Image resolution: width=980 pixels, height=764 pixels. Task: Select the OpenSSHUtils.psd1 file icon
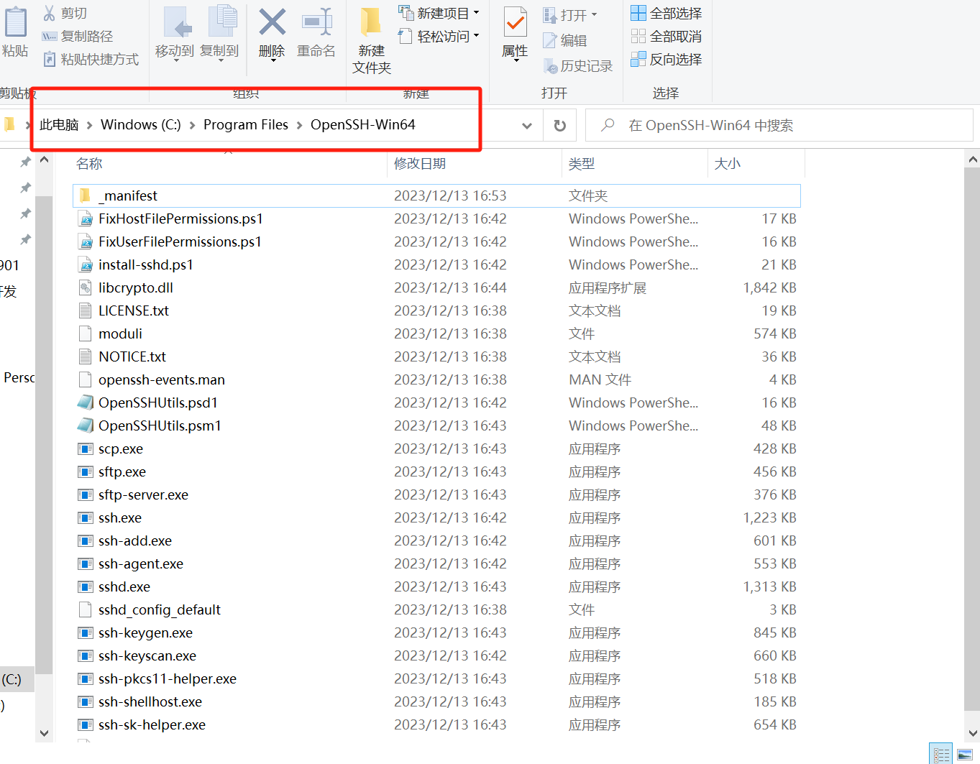[x=86, y=402]
